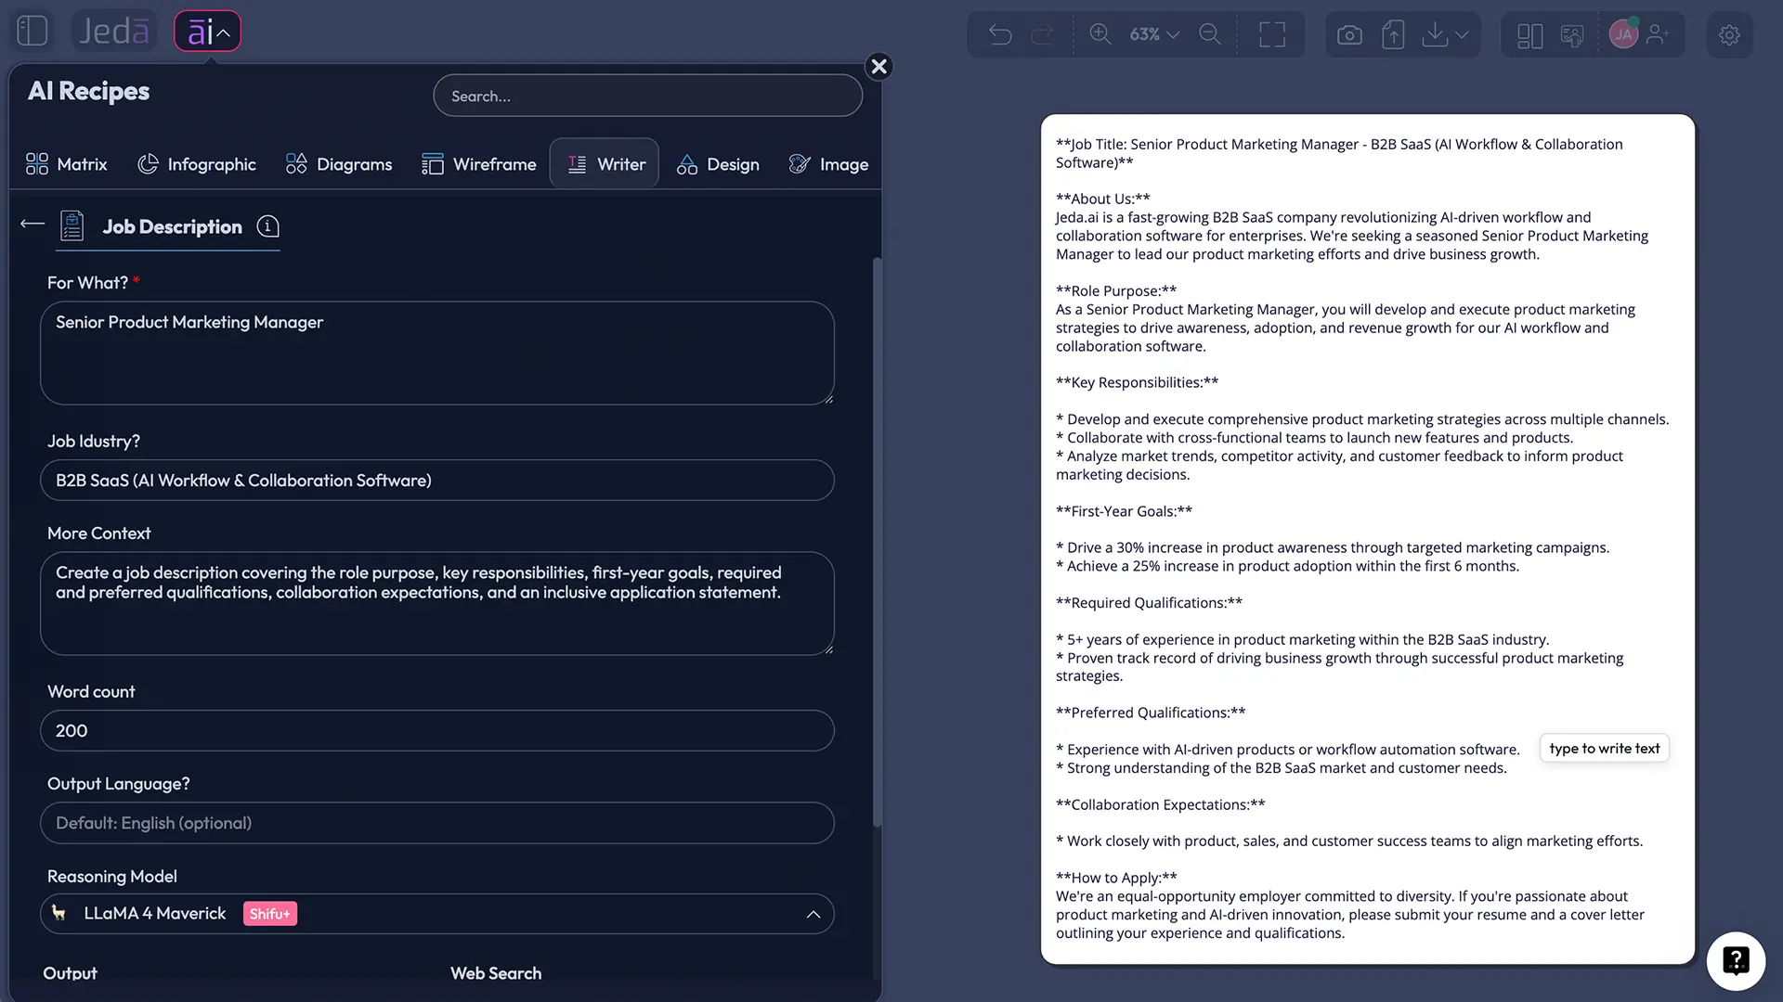Switch to the Matrix tab
Image resolution: width=1783 pixels, height=1002 pixels.
point(67,164)
